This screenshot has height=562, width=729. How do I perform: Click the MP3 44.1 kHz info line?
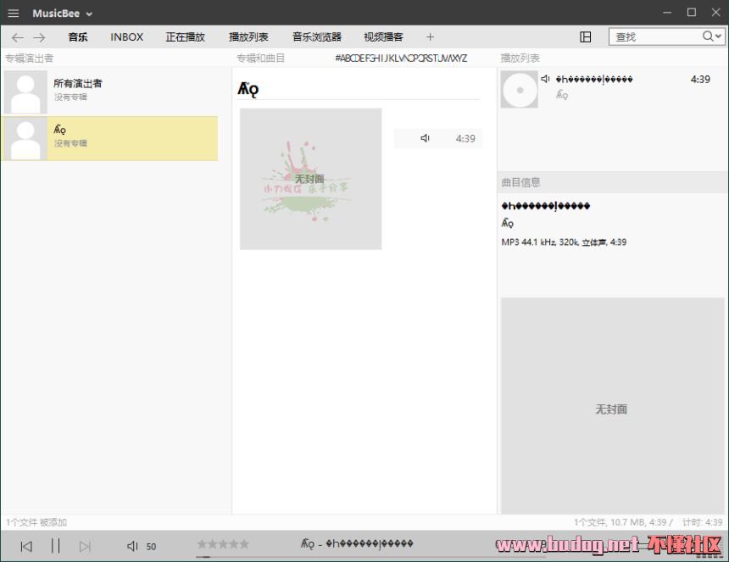pos(564,242)
